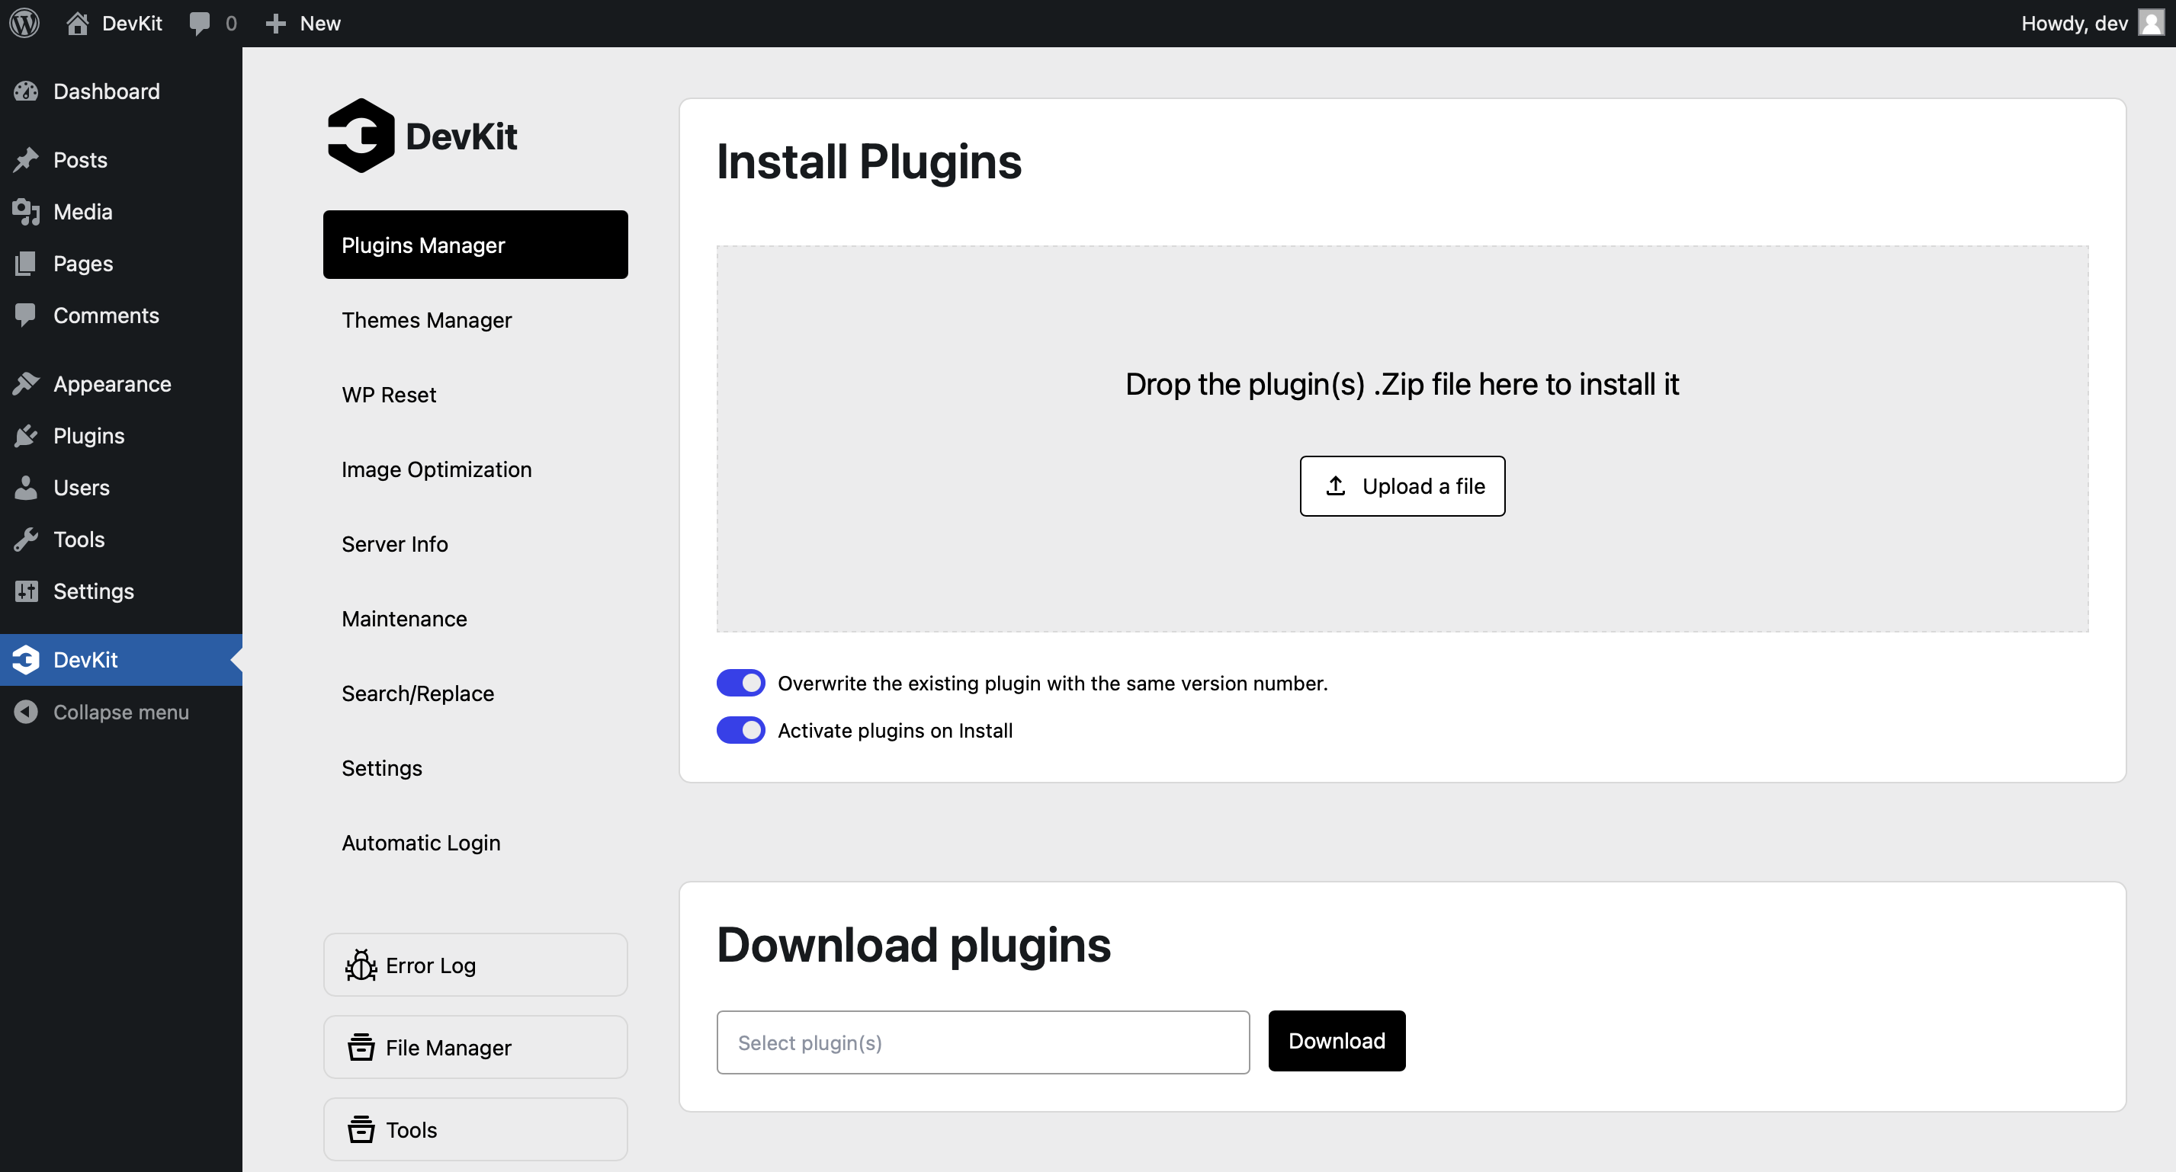Open the comments bubble icon in admin bar
The width and height of the screenshot is (2176, 1172).
pos(199,23)
